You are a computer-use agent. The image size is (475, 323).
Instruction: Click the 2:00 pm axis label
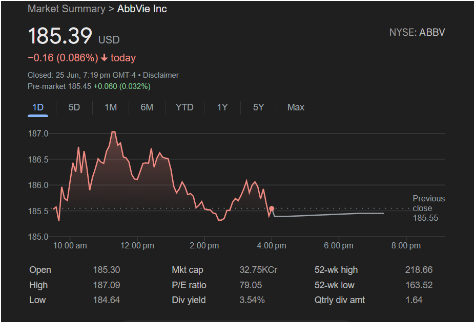pos(204,246)
